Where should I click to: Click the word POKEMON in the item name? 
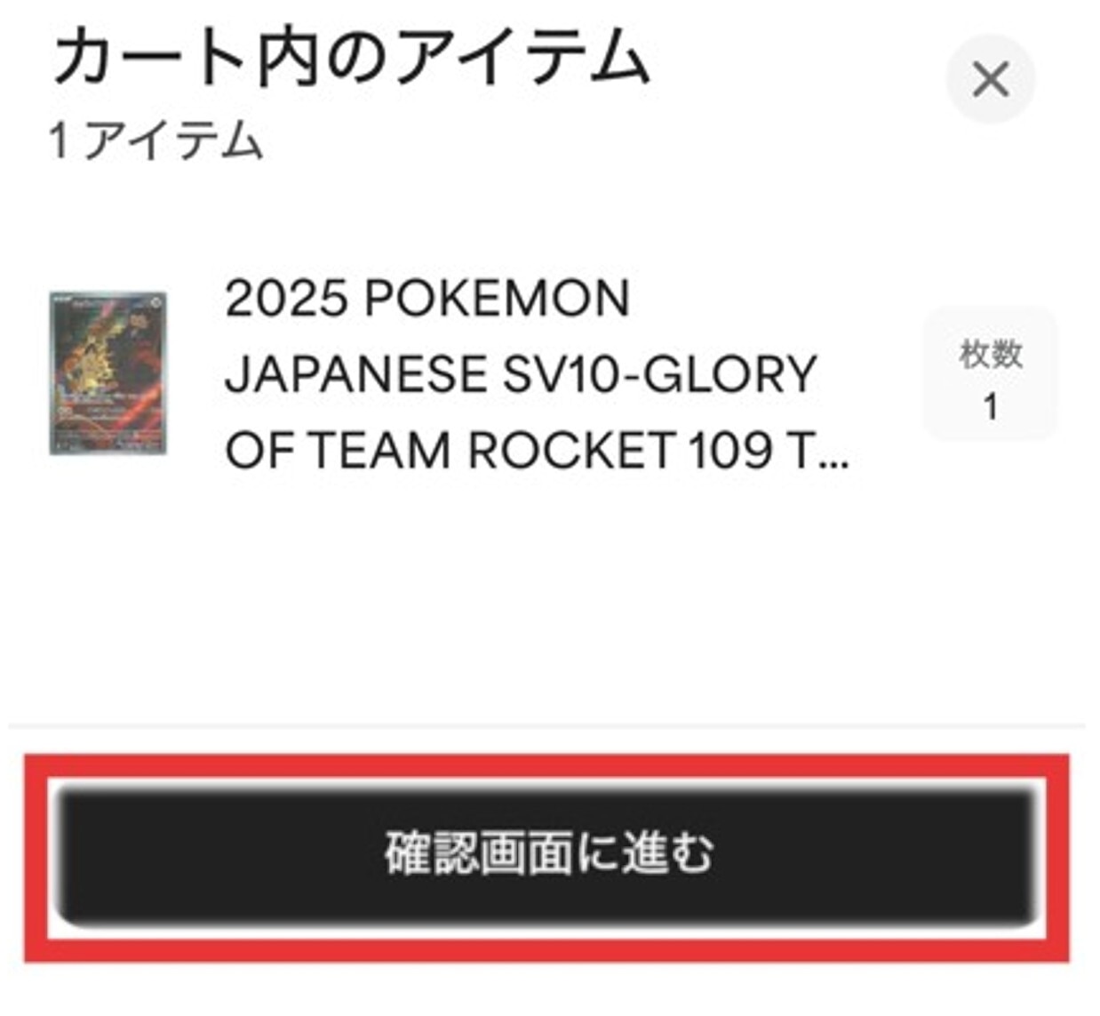(497, 298)
